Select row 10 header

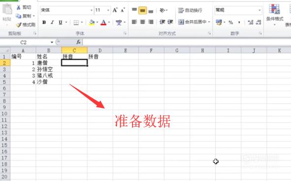click(x=5, y=113)
